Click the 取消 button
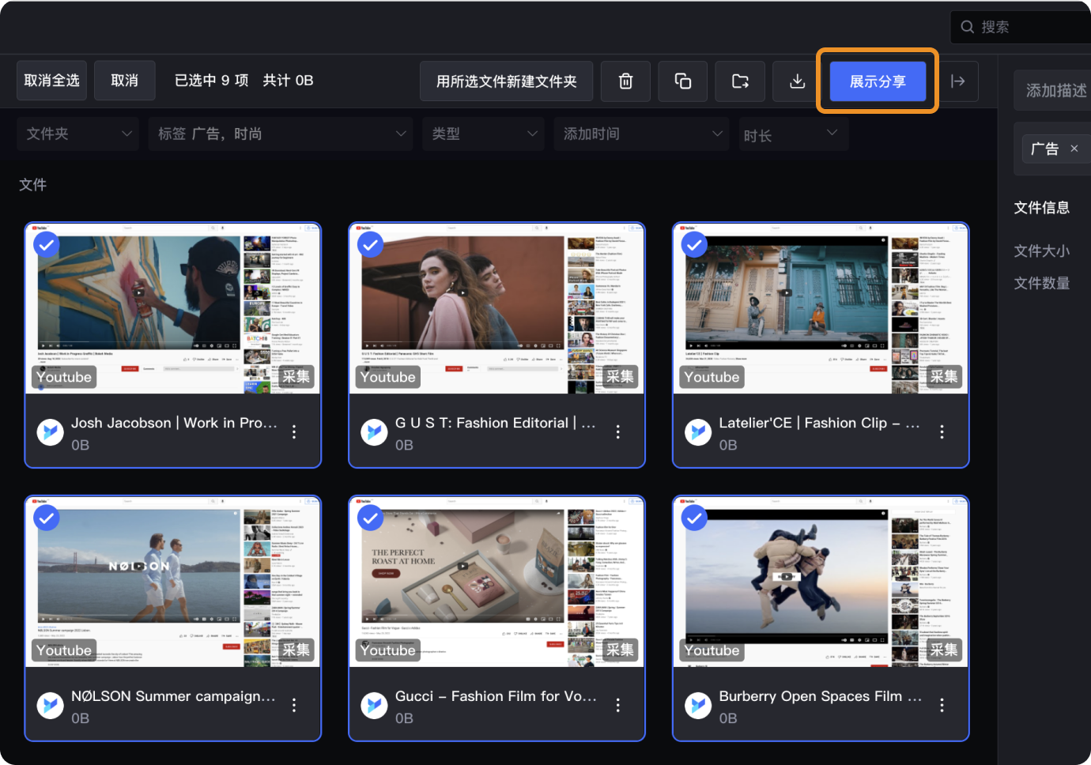This screenshot has width=1091, height=765. [x=124, y=81]
